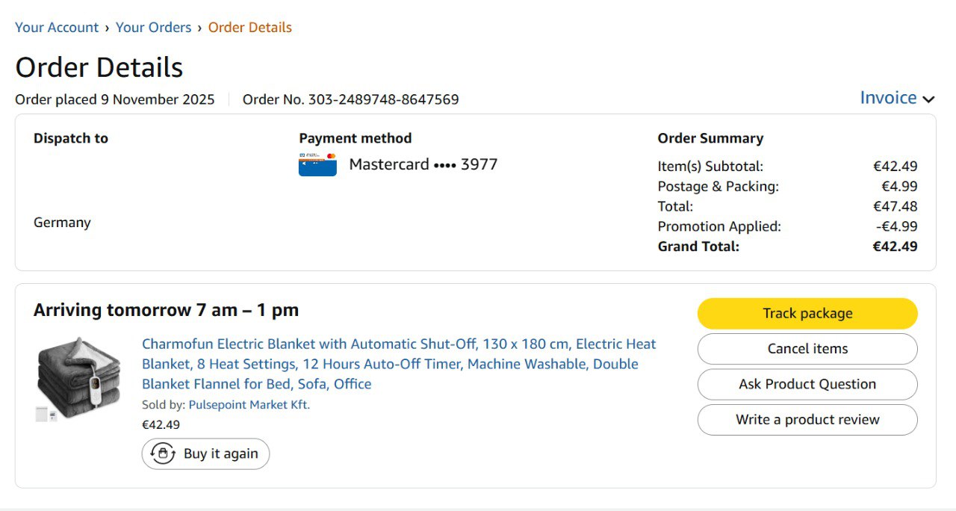This screenshot has height=511, width=956.
Task: Open the Charmofun Electric Blanket title link
Action: (399, 364)
